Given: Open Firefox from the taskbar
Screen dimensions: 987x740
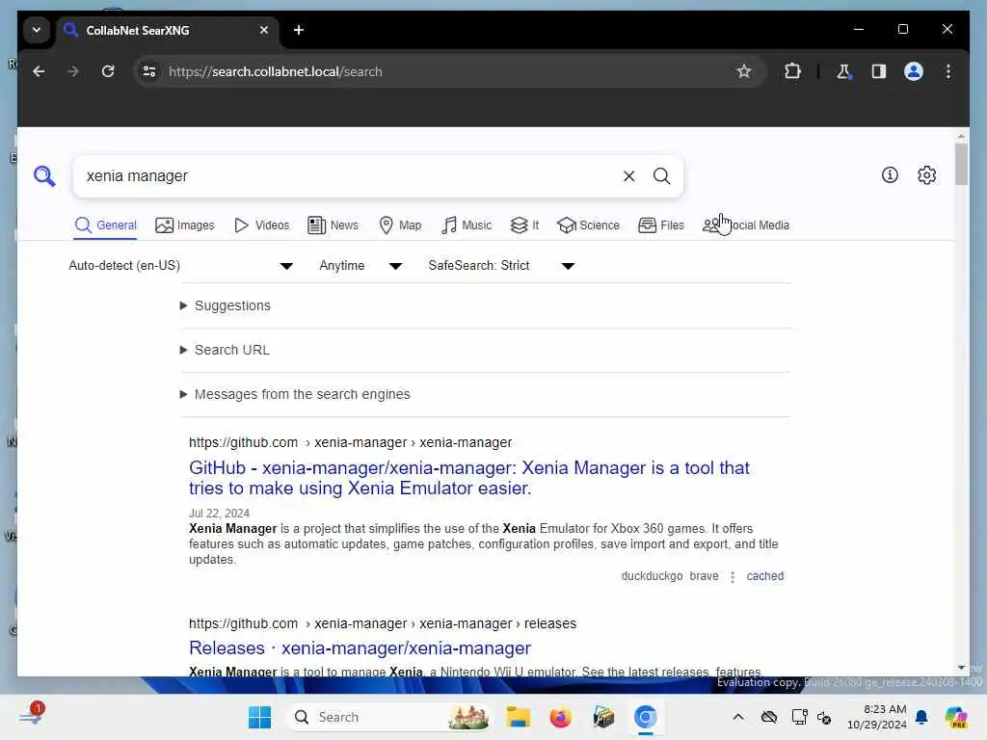Looking at the screenshot, I should [560, 717].
